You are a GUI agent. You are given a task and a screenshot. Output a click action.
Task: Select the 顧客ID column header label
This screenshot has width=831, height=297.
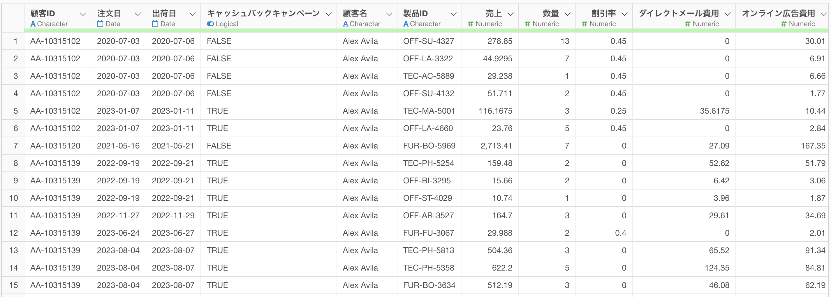43,13
